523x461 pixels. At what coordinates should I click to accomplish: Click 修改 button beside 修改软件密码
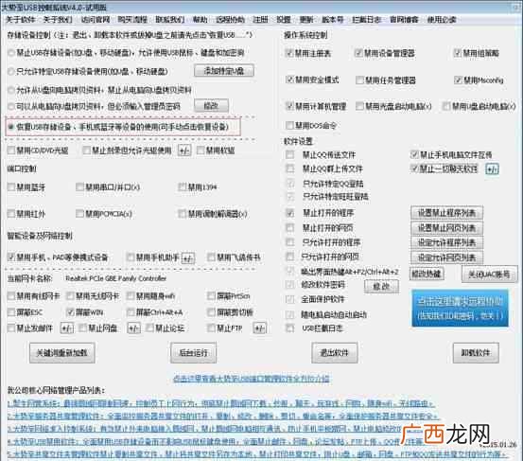click(381, 287)
